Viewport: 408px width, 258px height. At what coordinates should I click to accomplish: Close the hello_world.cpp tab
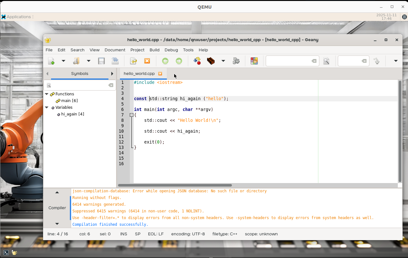[x=160, y=74]
